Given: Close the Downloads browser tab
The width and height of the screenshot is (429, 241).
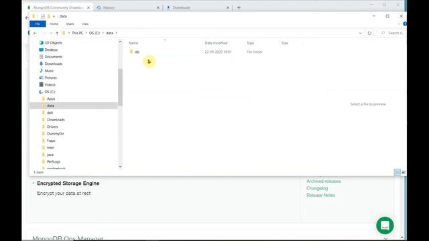Looking at the screenshot, I should click(228, 7).
